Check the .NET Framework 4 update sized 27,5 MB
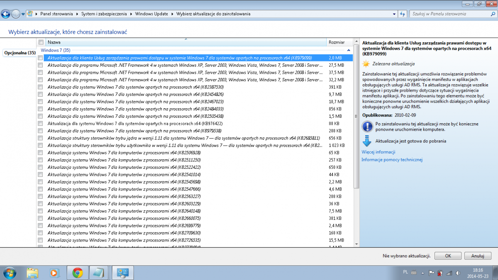The height and width of the screenshot is (280, 498). [x=40, y=65]
